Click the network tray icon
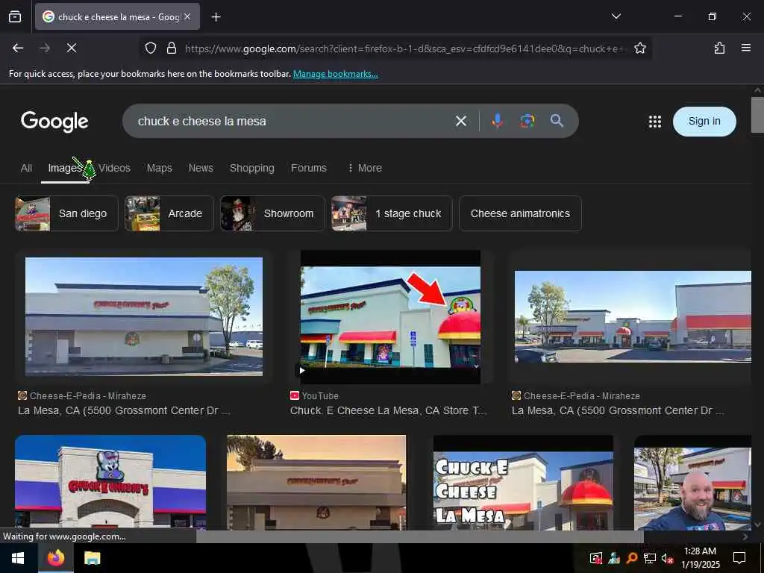 coord(650,558)
